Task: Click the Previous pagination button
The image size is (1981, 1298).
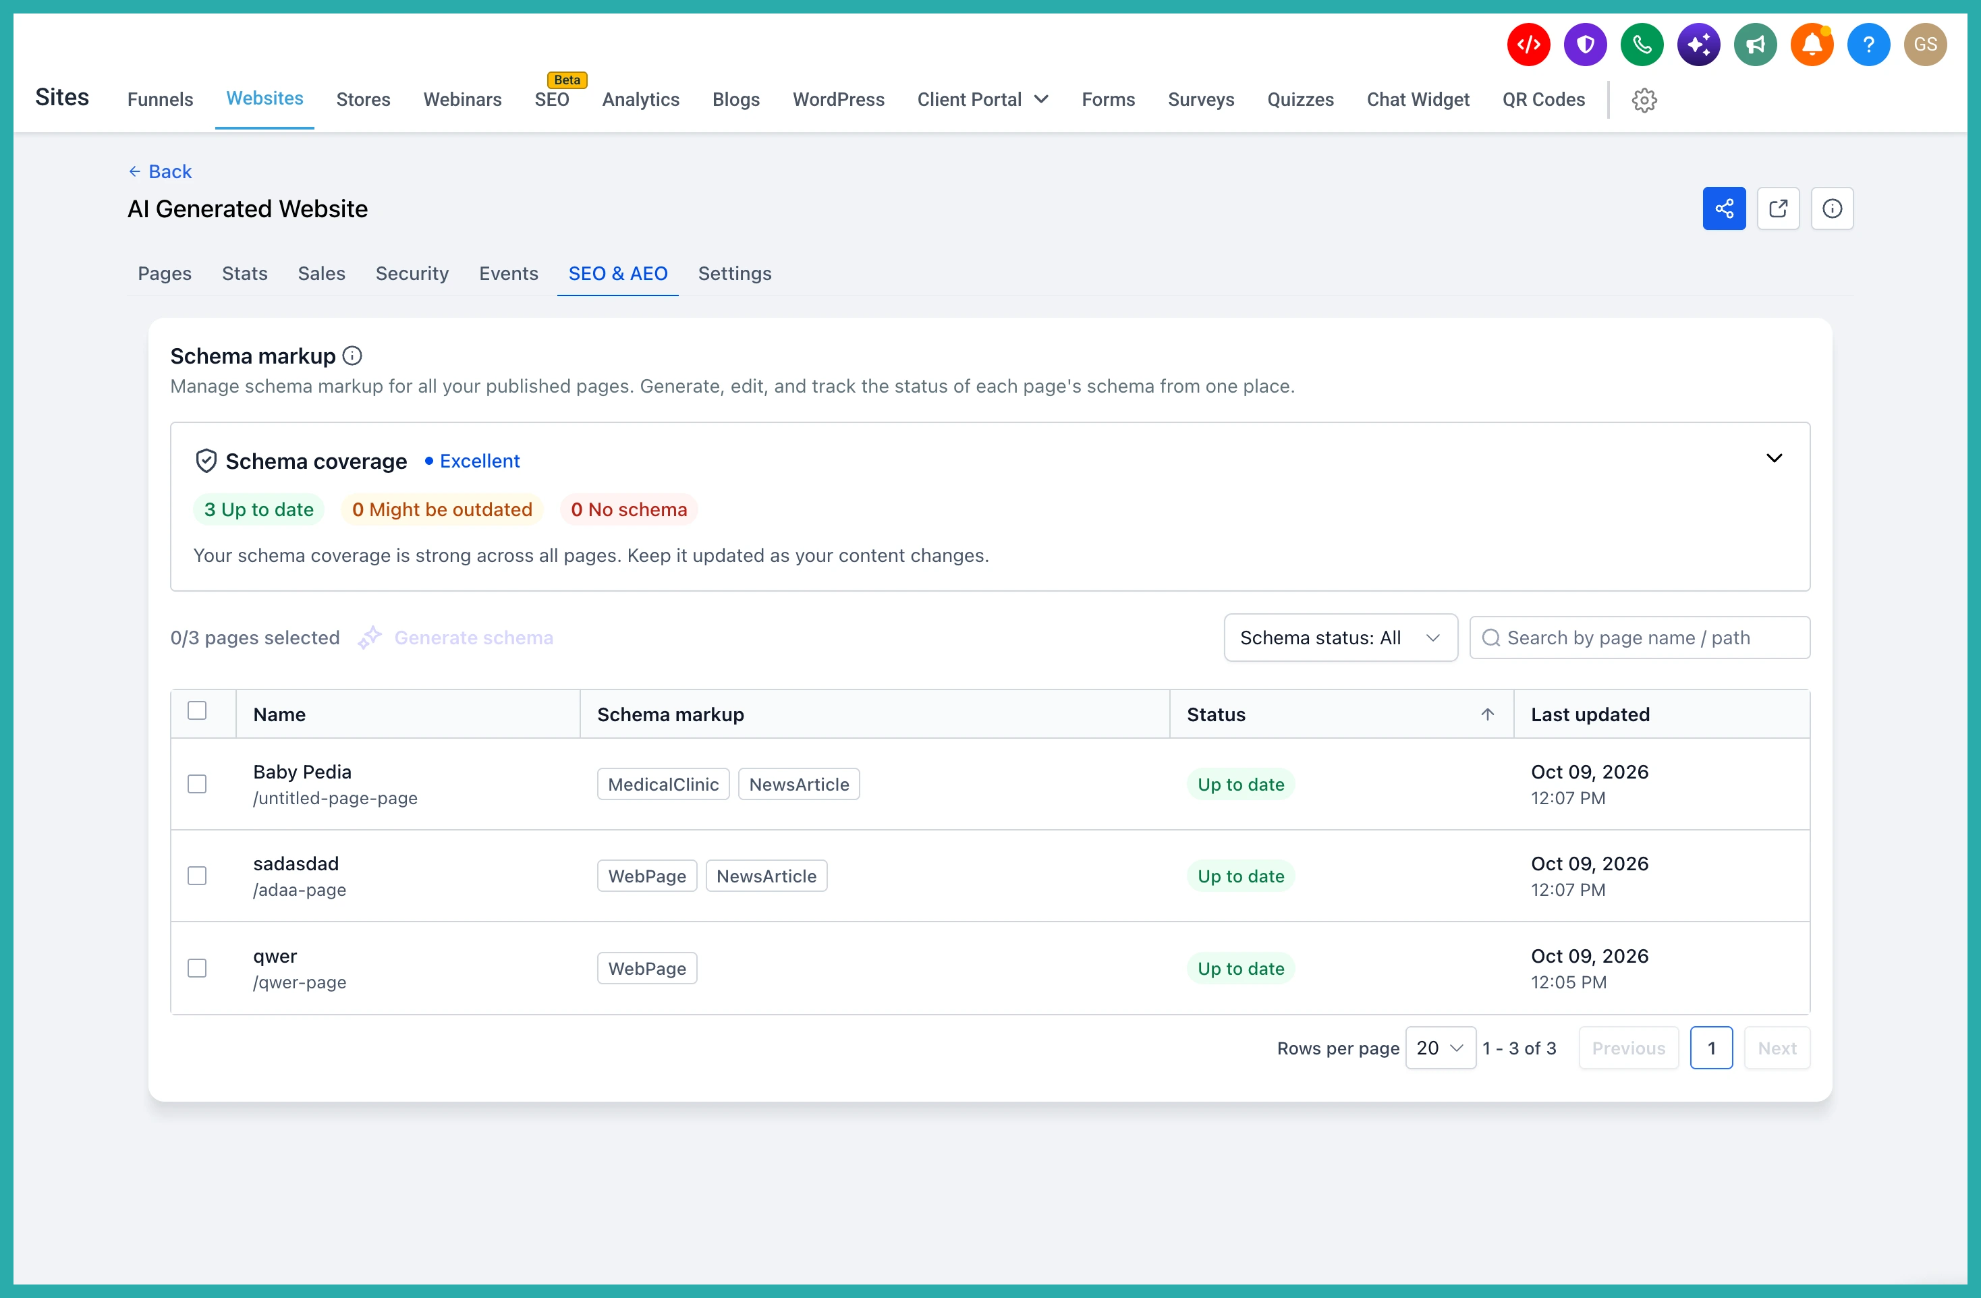Action: (1628, 1048)
